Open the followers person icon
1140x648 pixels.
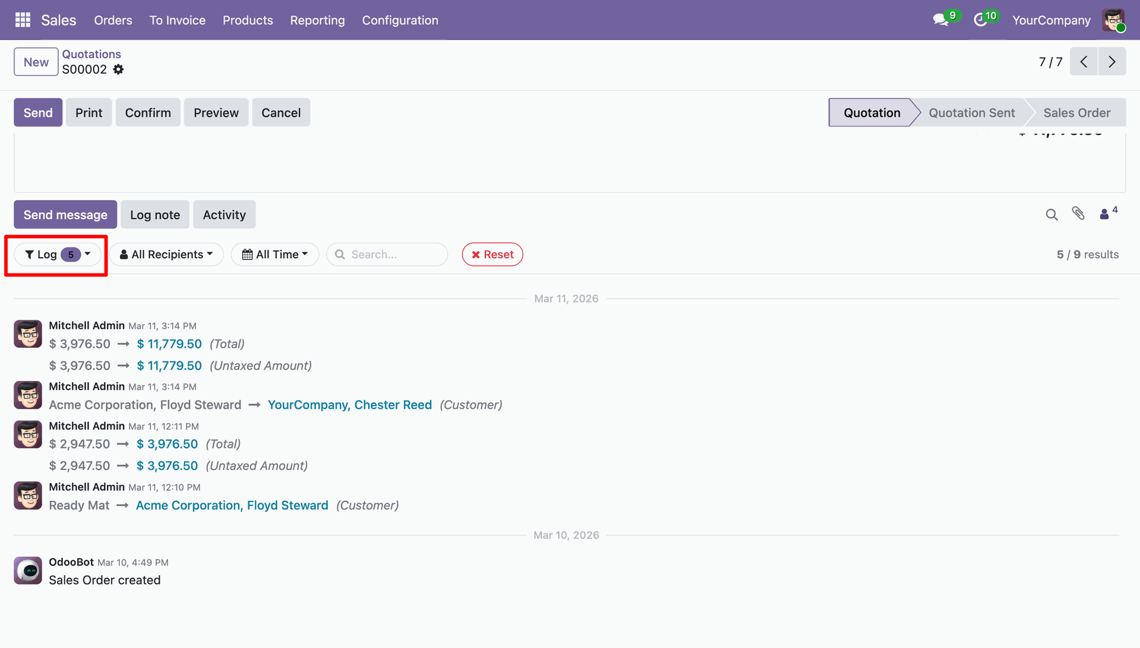click(1104, 214)
